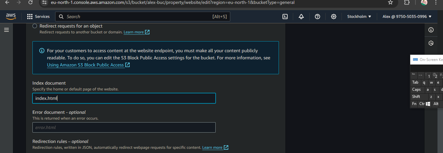The image size is (443, 153).
Task: Open AWS CloudShell terminal icon
Action: (x=285, y=17)
